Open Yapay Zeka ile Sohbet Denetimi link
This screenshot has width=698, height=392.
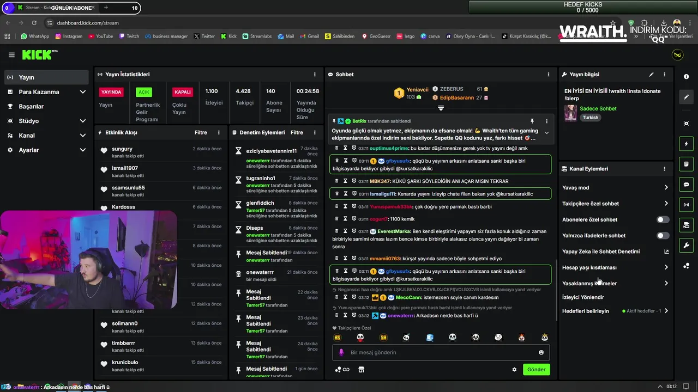click(x=615, y=252)
